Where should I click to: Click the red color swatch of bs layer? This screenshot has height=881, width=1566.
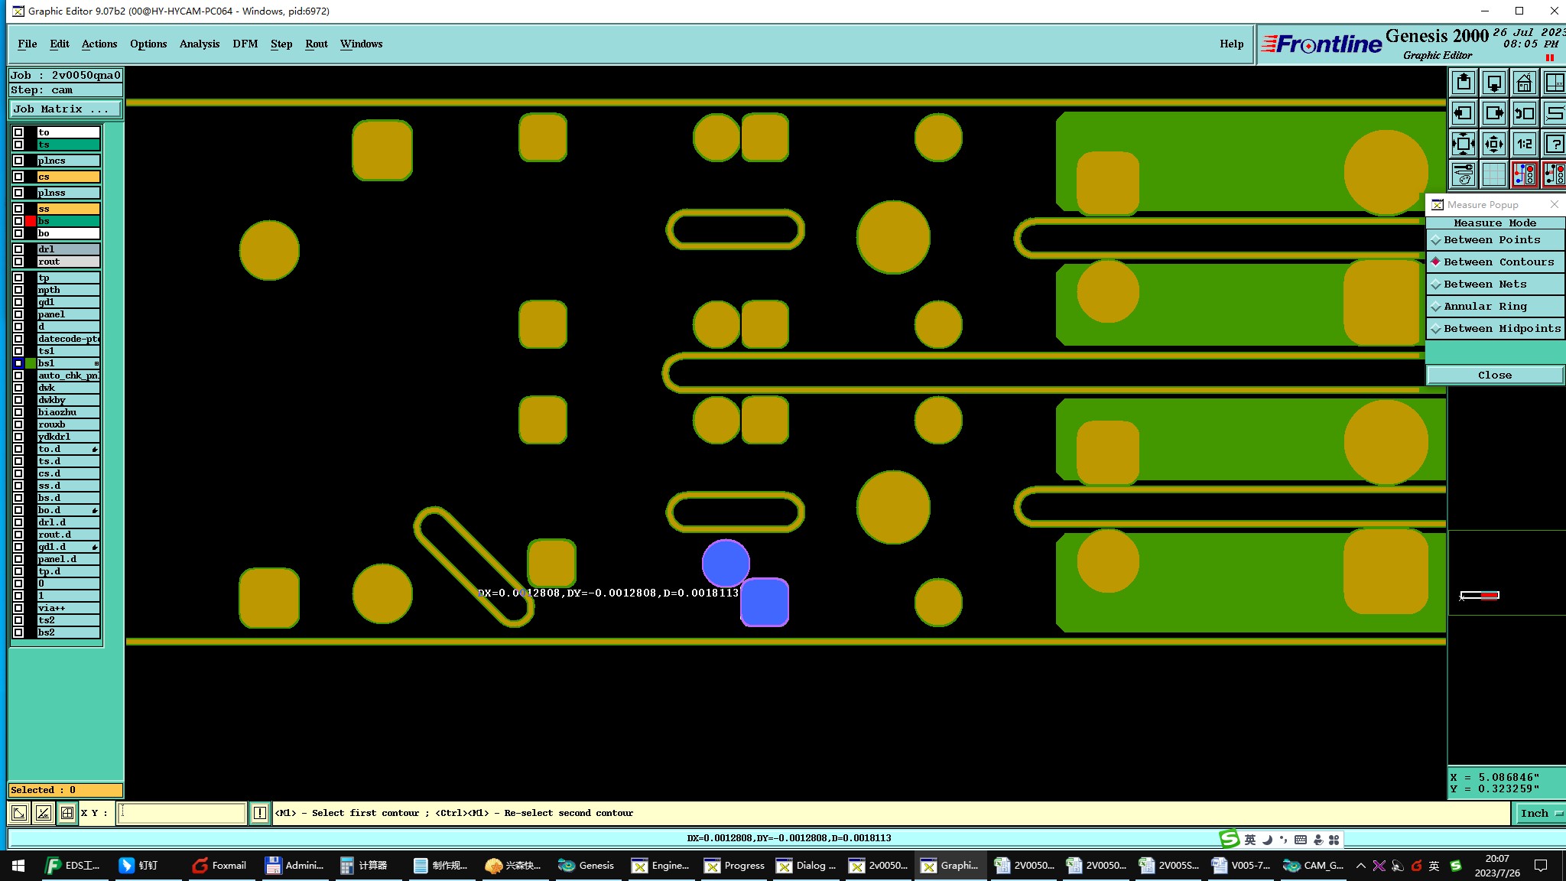(31, 221)
